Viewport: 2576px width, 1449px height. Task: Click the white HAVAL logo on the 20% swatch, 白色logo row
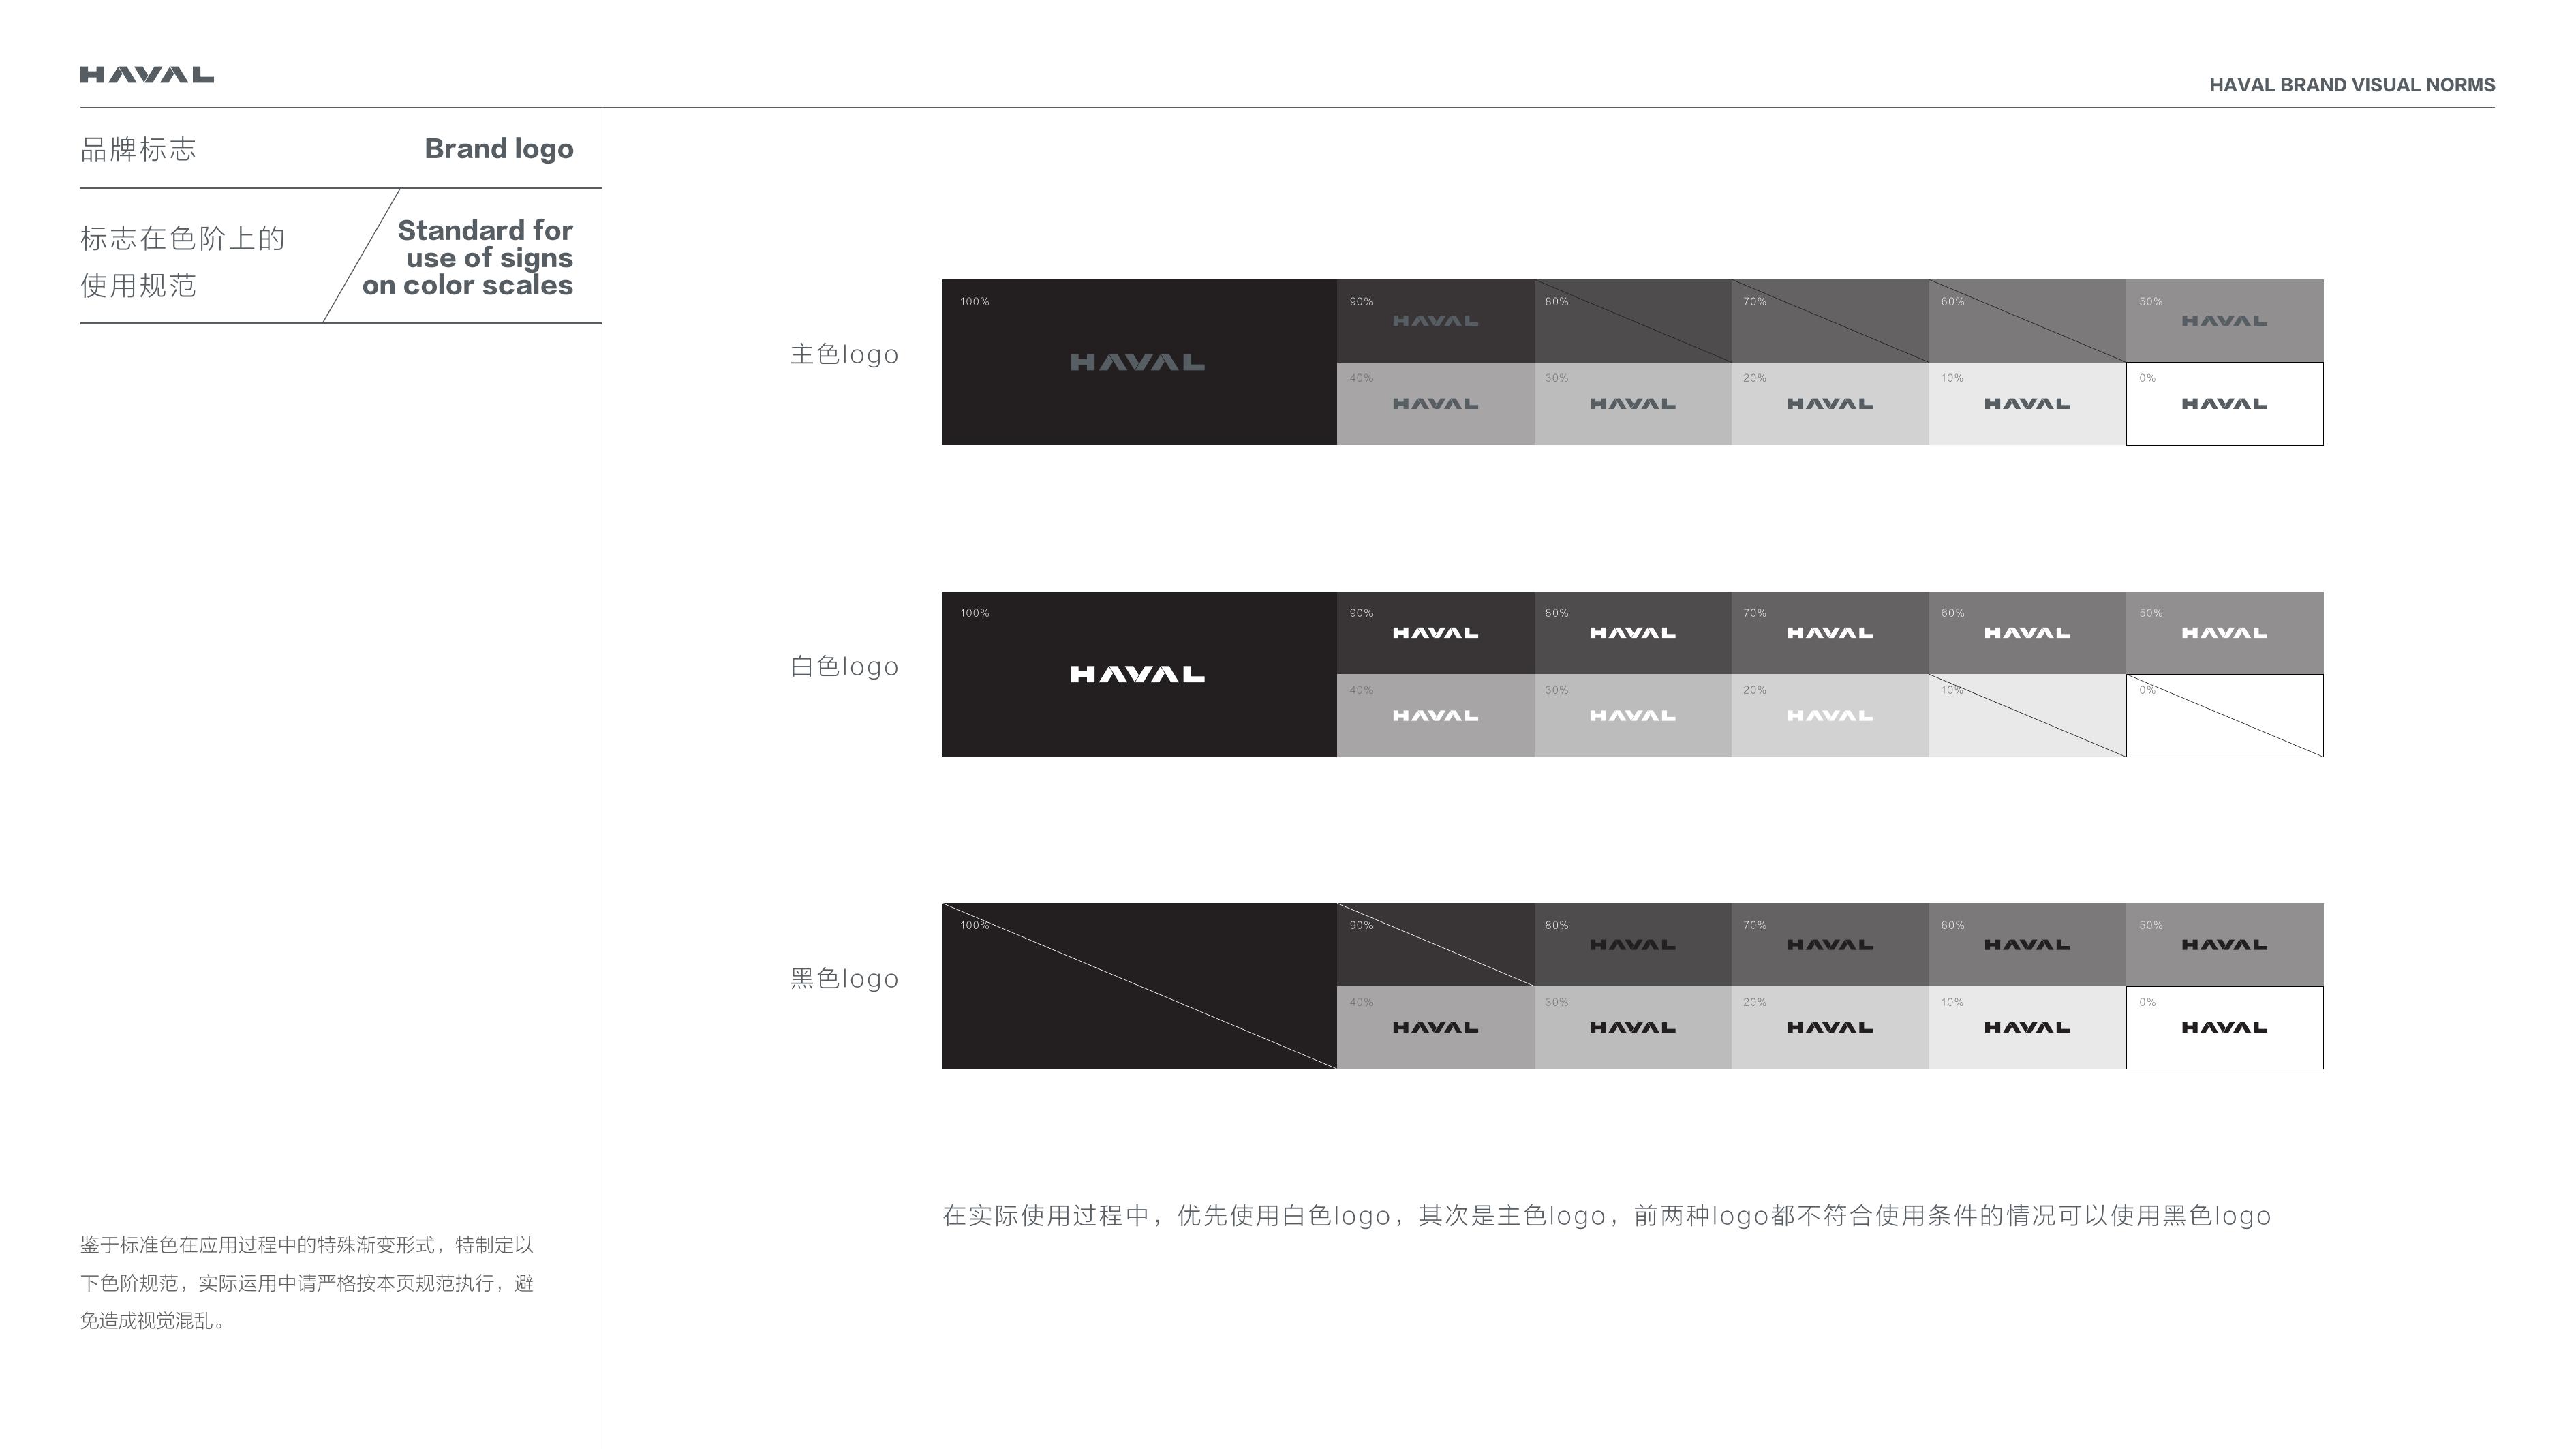[1830, 716]
